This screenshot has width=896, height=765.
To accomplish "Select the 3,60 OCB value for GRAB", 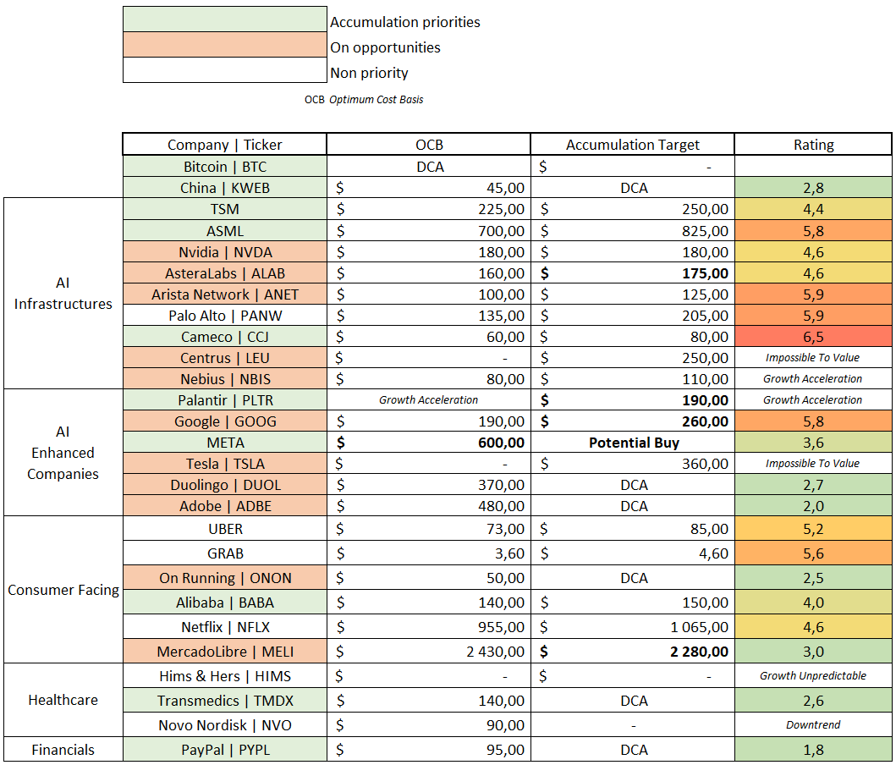I will tap(429, 553).
